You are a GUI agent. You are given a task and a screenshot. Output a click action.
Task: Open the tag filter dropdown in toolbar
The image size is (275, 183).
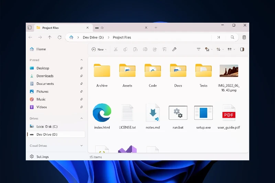[x=209, y=49]
